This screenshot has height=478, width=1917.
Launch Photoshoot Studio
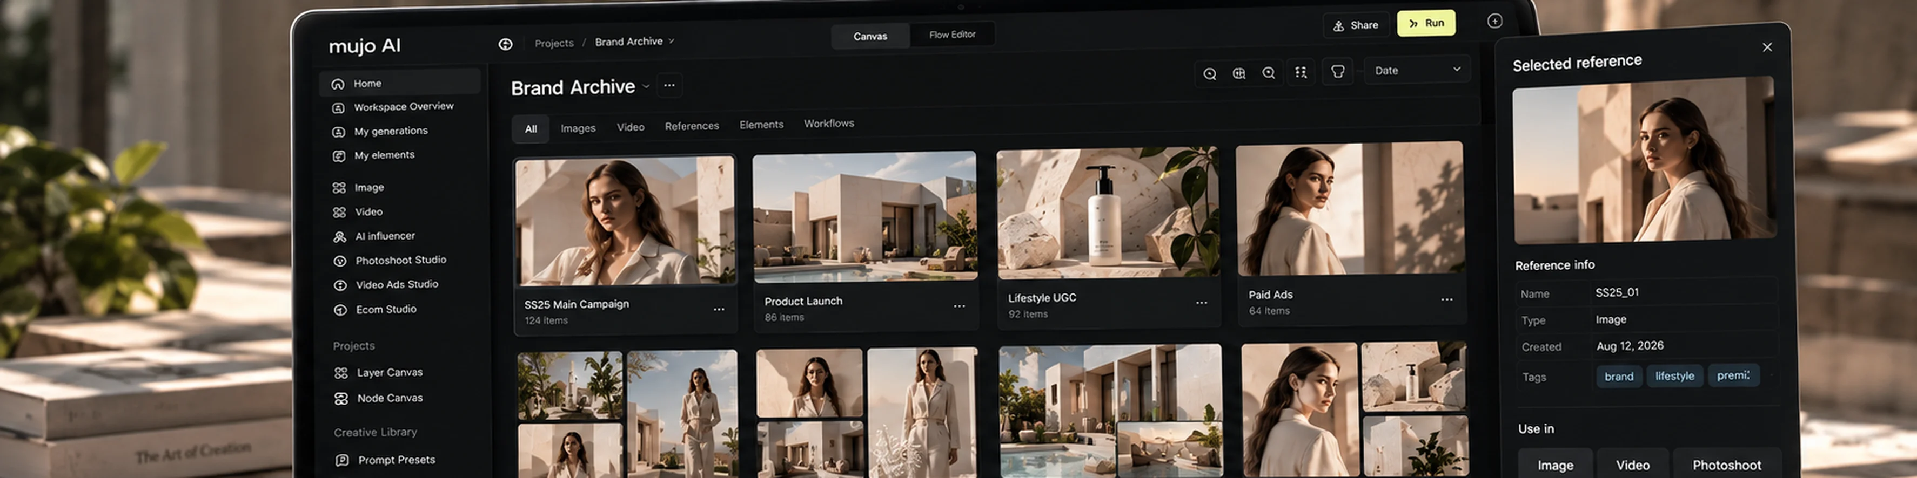[389, 260]
